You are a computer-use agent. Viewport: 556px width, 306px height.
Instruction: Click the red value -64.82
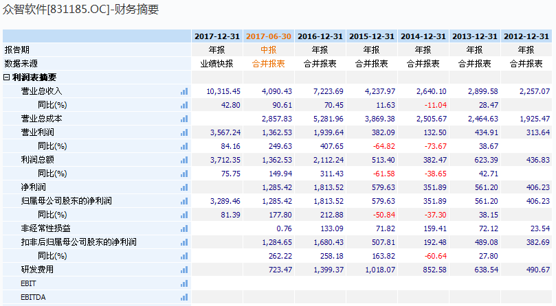pyautogui.click(x=383, y=146)
